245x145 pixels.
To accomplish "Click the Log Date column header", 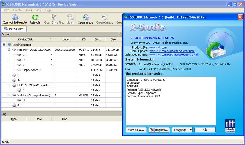I will click(x=39, y=119).
